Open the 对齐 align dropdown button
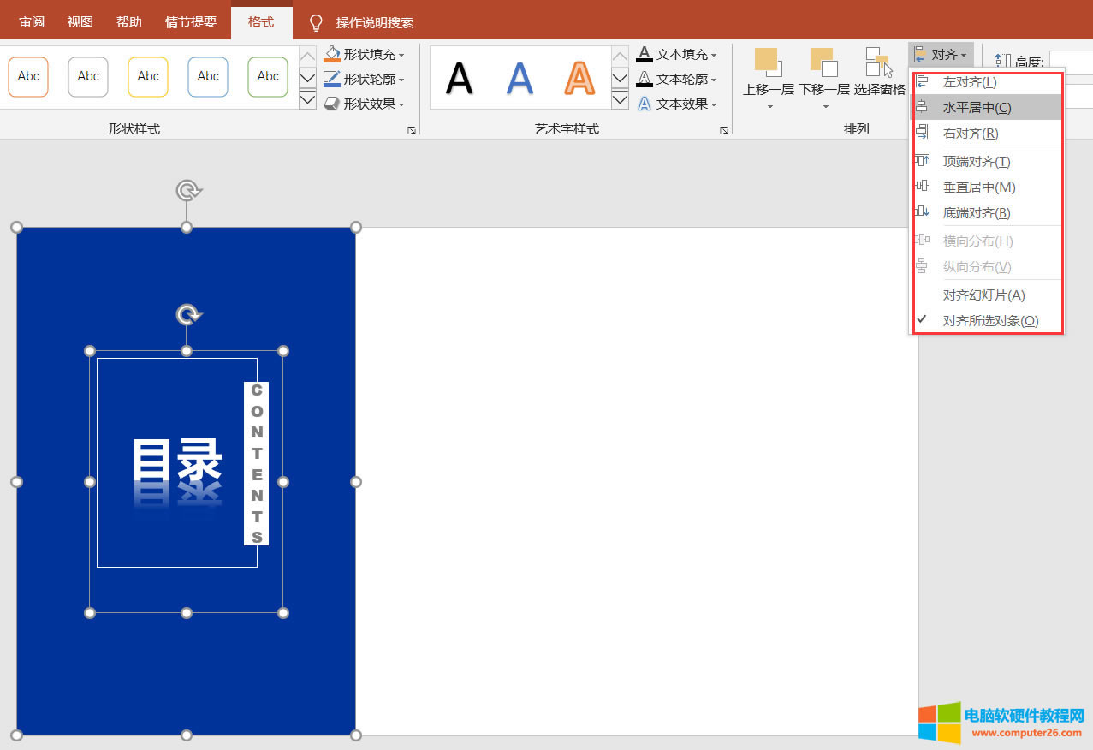This screenshot has width=1093, height=750. tap(942, 55)
